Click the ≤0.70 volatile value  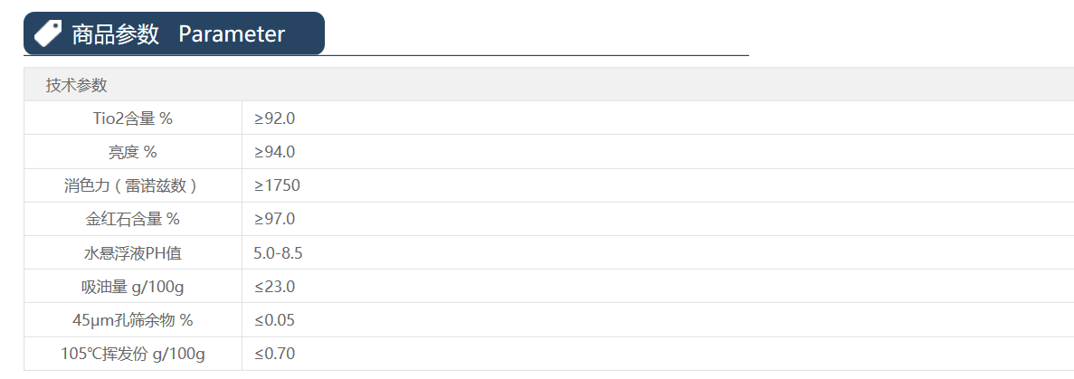(274, 354)
